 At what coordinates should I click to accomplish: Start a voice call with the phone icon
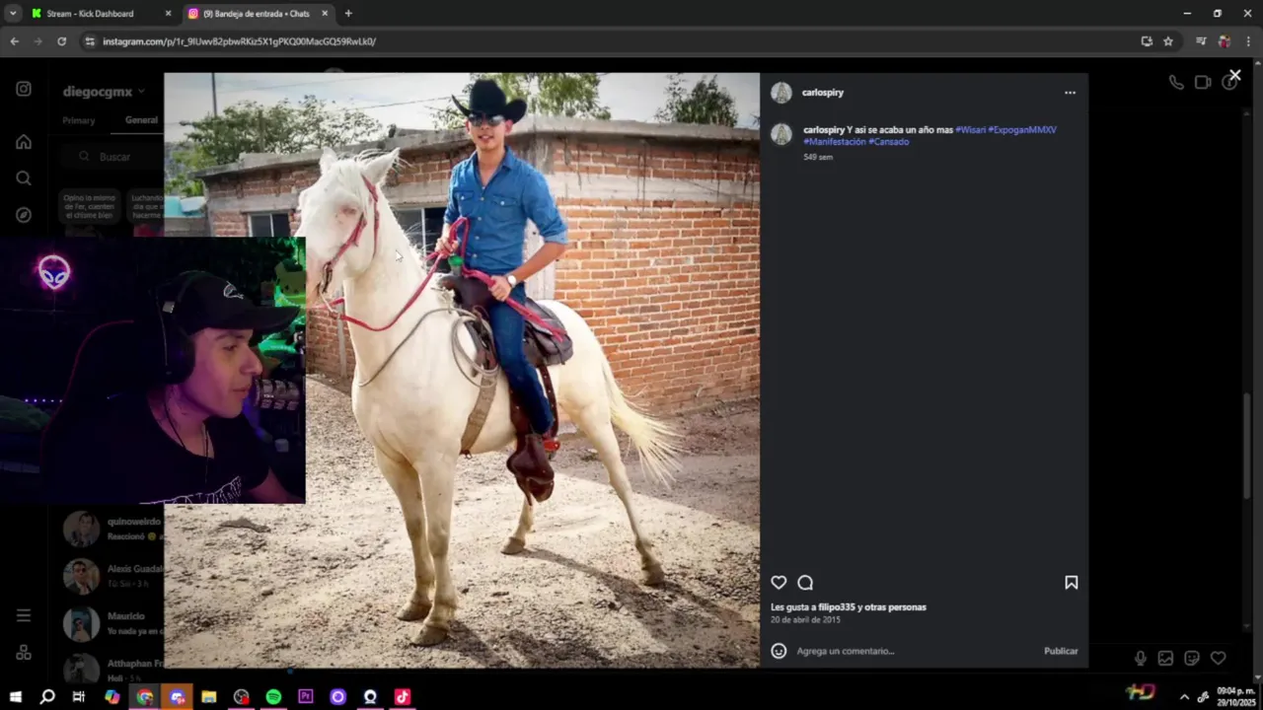[1176, 83]
